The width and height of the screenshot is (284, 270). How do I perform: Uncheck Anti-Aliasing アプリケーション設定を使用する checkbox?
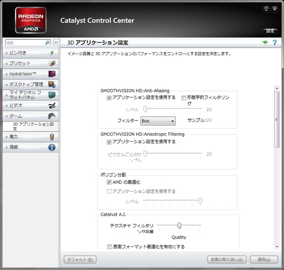(x=109, y=98)
